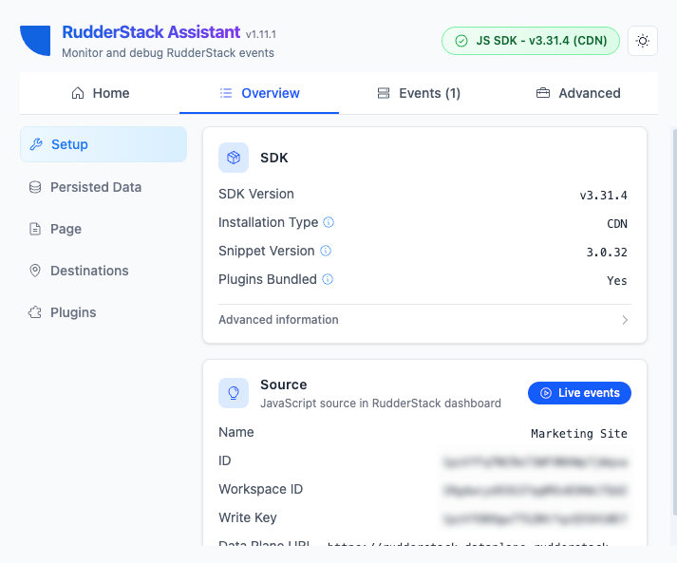
Task: Click the Setup wrench icon
Action: pyautogui.click(x=36, y=144)
